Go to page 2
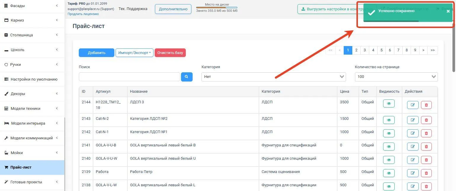Screen dimensions: 456x191 tap(356, 50)
